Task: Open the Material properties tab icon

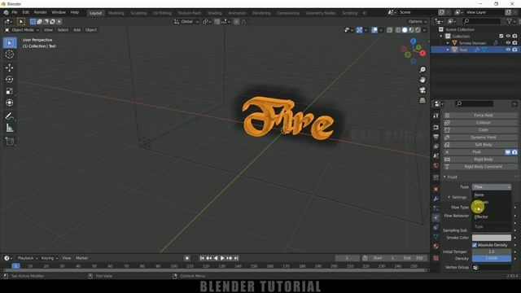Action: pos(436,246)
